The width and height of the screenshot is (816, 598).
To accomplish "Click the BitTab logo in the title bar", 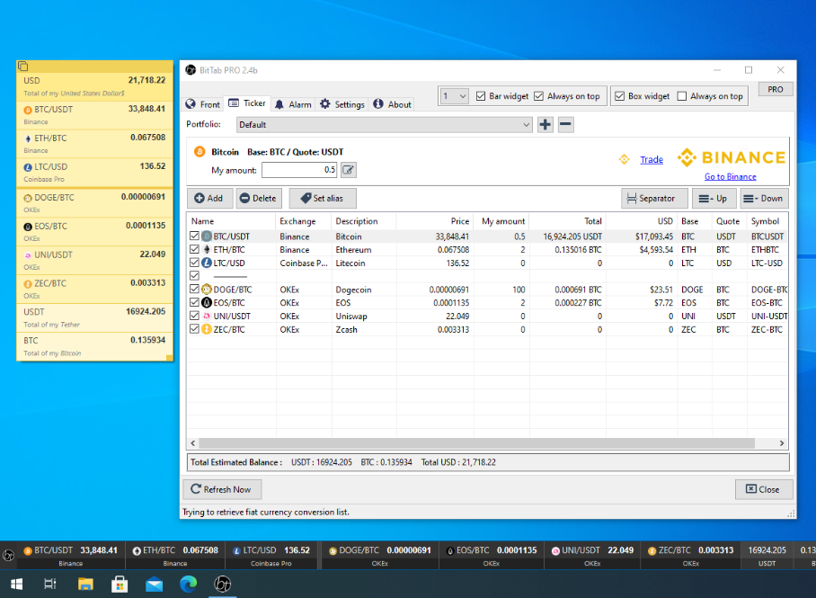I will coord(191,70).
